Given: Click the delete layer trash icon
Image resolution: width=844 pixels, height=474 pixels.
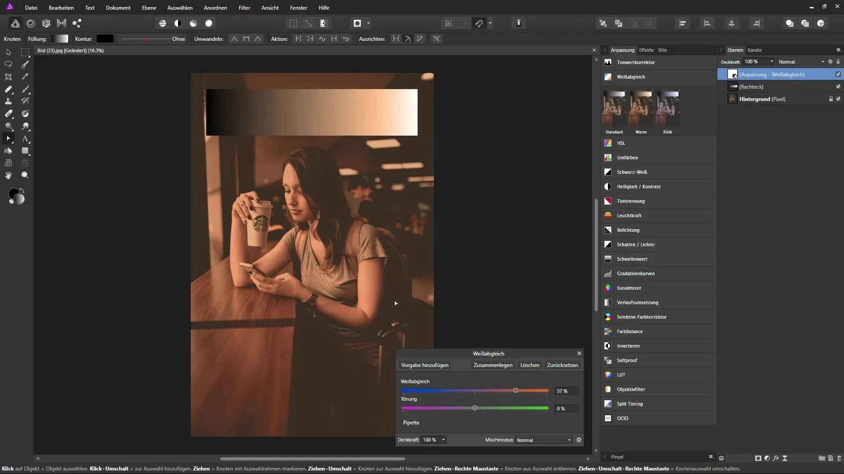Looking at the screenshot, I should tap(839, 458).
